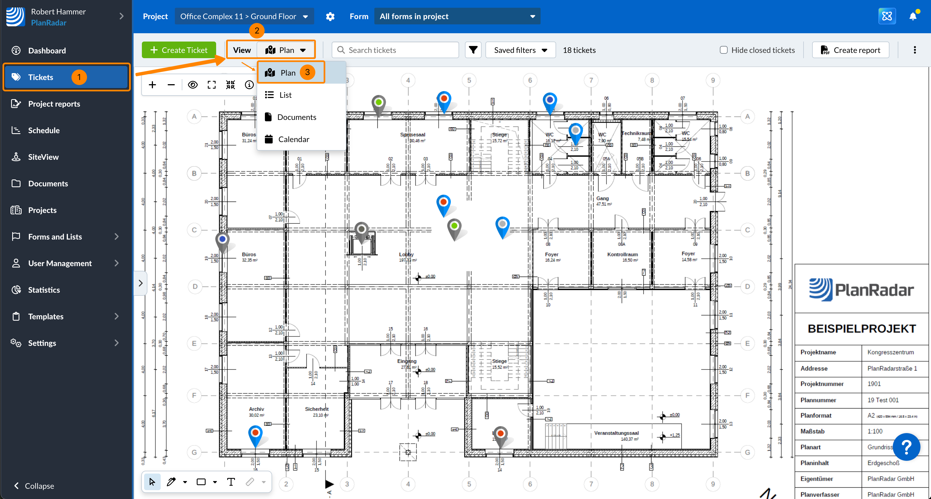Click the Search tickets input field
This screenshot has width=931, height=499.
pyautogui.click(x=395, y=50)
